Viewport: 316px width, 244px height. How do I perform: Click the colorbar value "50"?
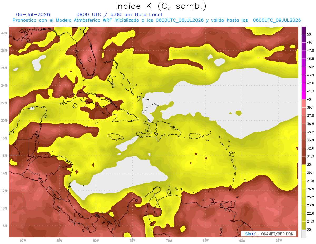(309, 34)
